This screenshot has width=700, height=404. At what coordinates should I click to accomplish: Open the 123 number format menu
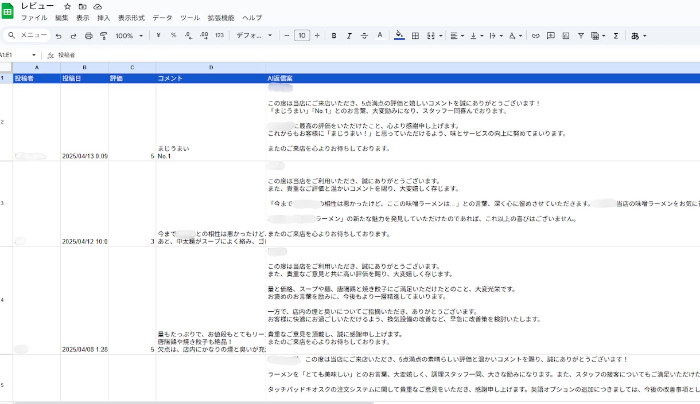219,36
